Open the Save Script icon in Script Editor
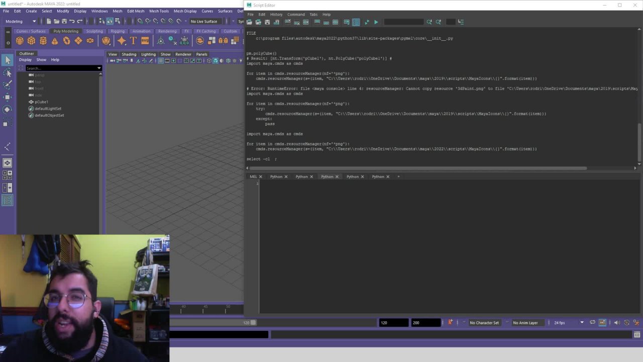The image size is (643, 362). pyautogui.click(x=267, y=22)
